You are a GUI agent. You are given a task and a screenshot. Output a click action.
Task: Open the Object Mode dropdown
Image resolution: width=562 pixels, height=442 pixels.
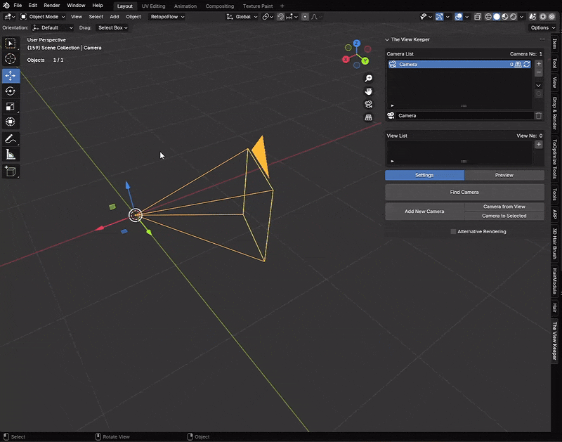[43, 16]
